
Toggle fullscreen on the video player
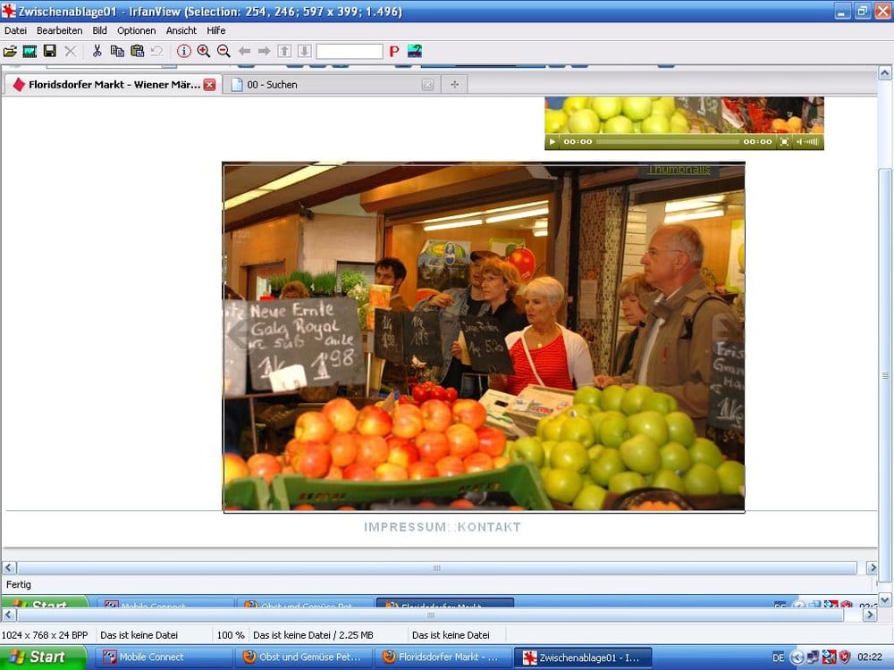coord(783,141)
